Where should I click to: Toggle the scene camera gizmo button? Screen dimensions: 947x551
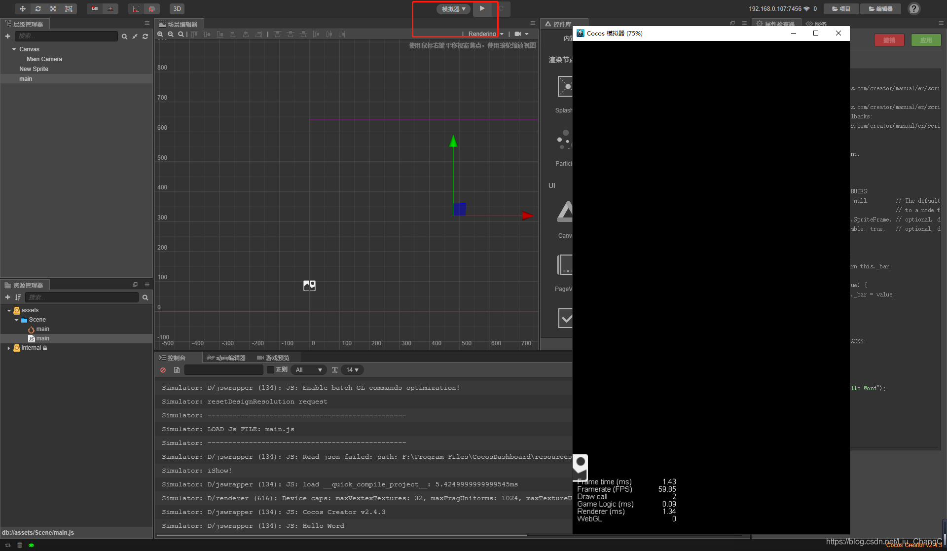click(x=518, y=34)
